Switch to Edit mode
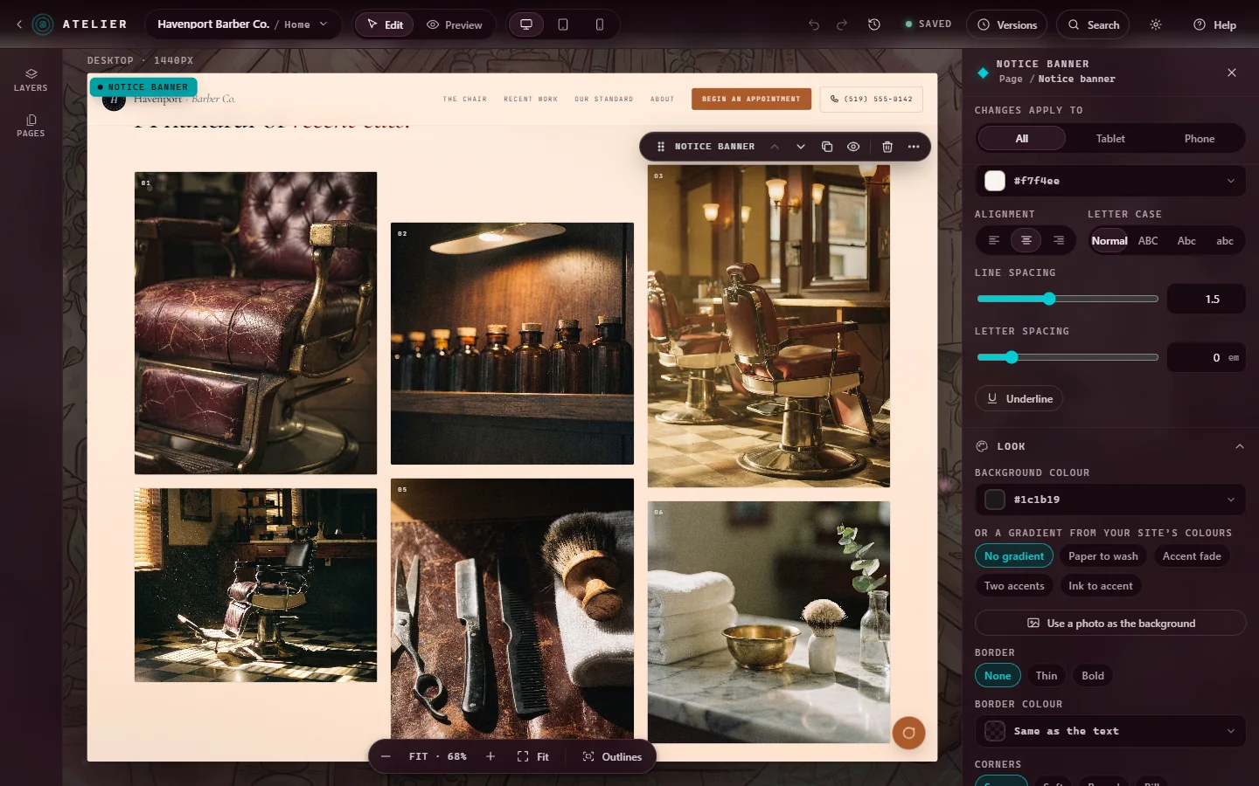Screen dimensions: 1259x786 coord(385,24)
